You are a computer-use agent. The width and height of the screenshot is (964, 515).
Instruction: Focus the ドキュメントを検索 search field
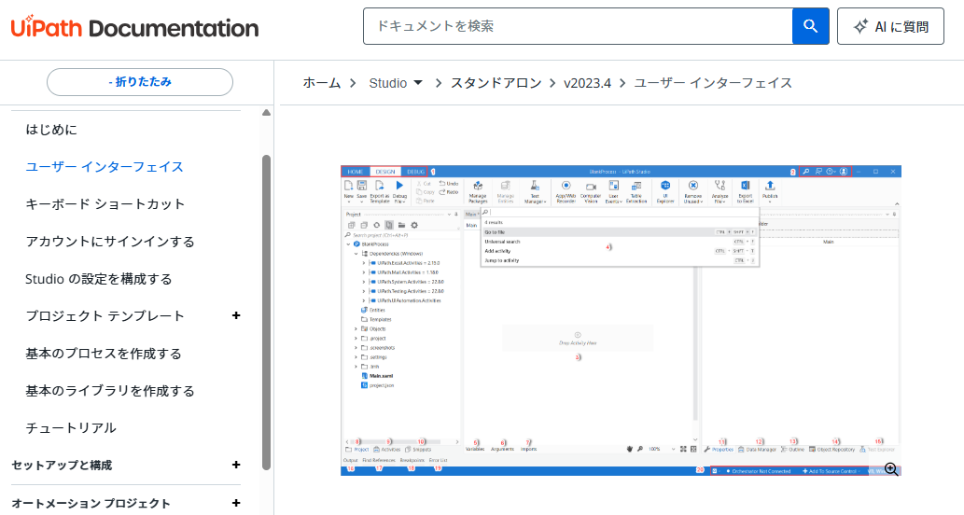578,26
